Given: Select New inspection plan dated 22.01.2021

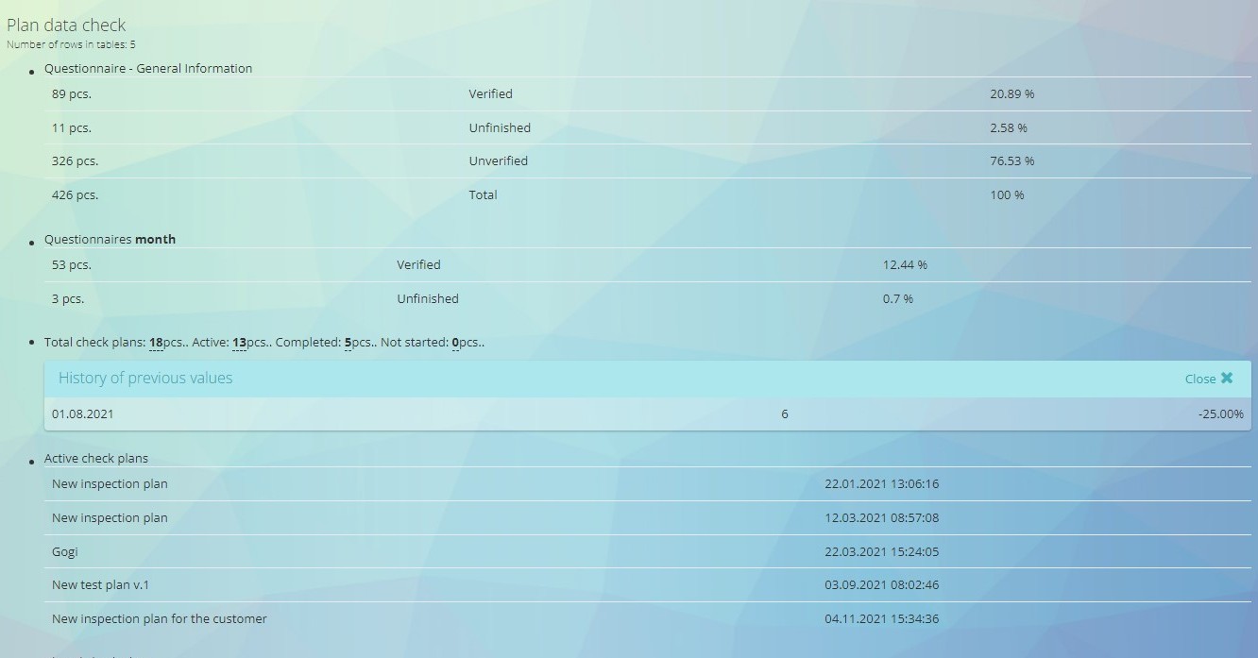Looking at the screenshot, I should [x=110, y=484].
